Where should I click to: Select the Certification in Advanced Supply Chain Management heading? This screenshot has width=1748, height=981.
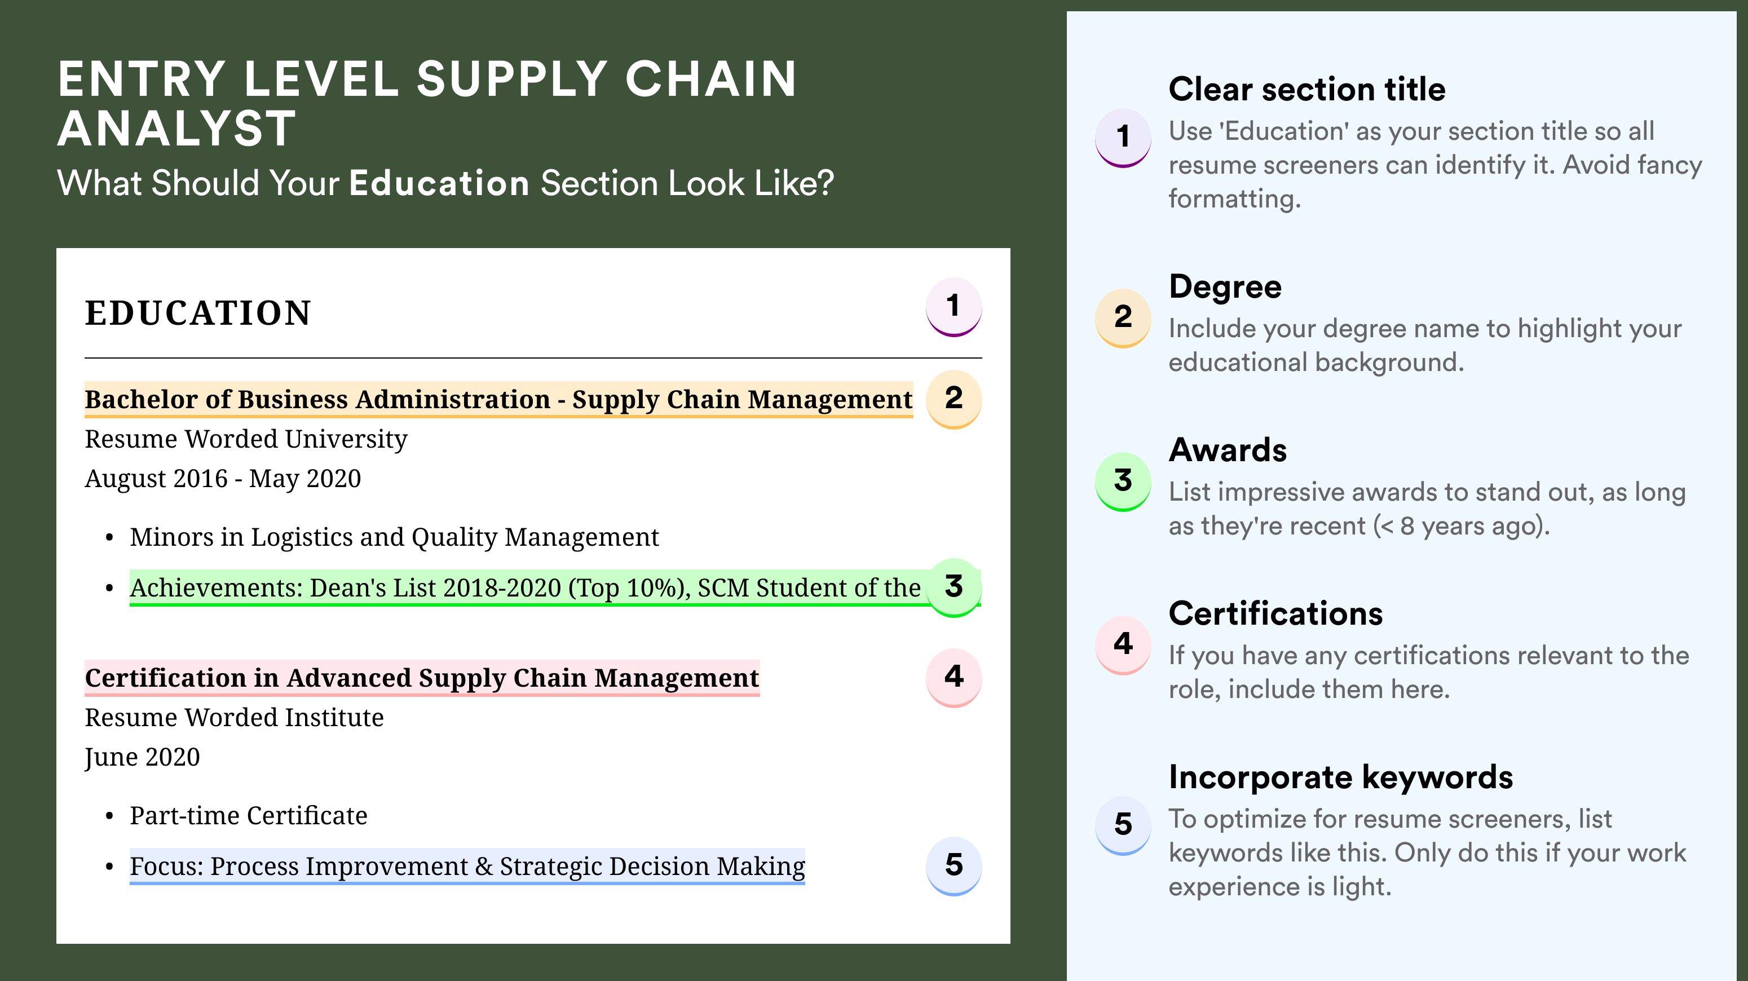coord(422,678)
